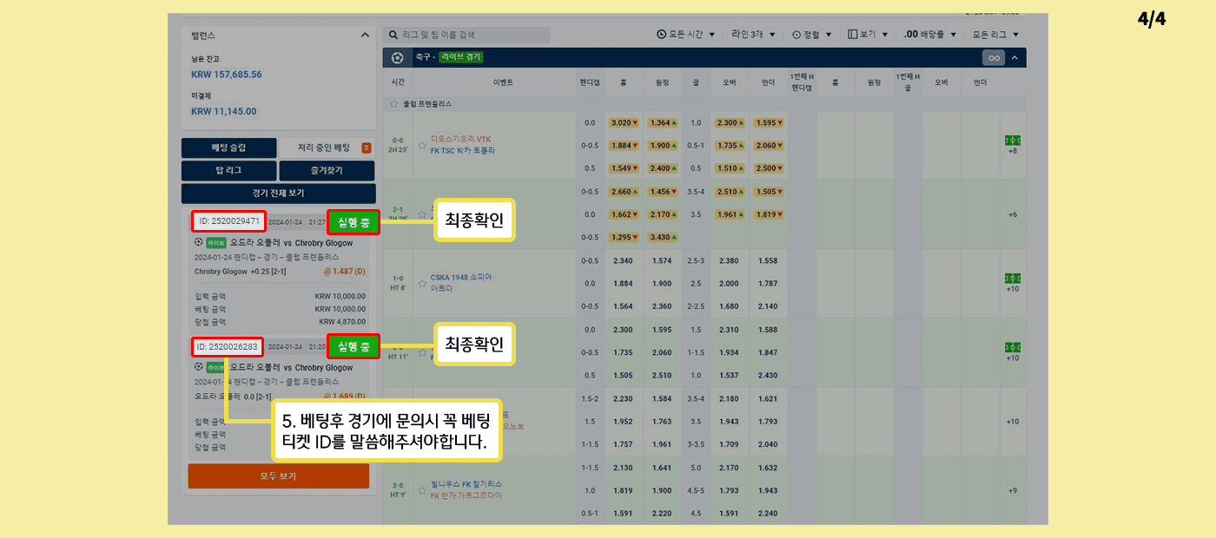Click the 경기 전체 보기 button
The height and width of the screenshot is (538, 1216).
278,194
